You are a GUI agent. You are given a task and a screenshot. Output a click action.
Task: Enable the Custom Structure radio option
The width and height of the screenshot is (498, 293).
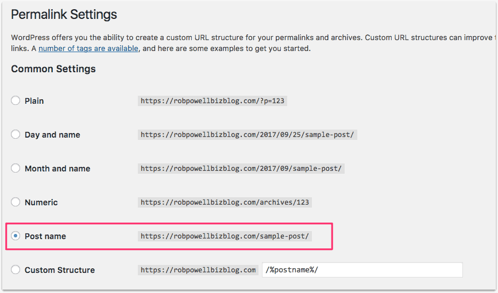click(16, 270)
